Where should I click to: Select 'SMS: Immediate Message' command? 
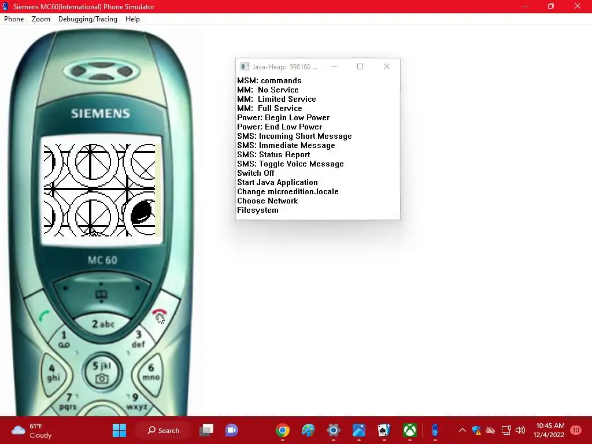point(286,145)
